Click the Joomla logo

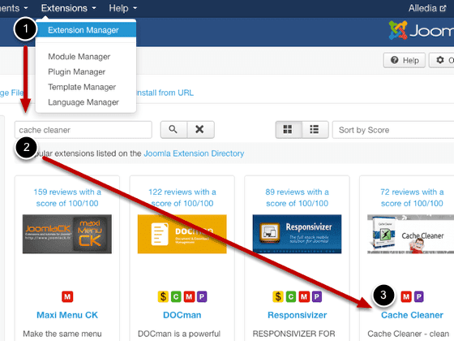point(421,30)
